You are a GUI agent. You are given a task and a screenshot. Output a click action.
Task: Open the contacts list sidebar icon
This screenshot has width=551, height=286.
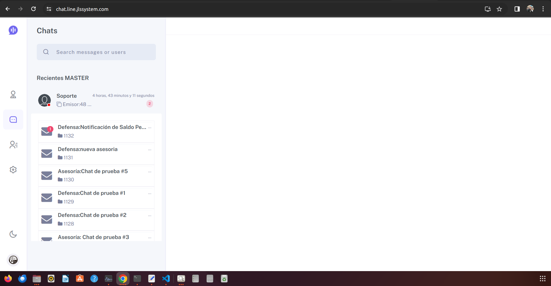tap(13, 145)
